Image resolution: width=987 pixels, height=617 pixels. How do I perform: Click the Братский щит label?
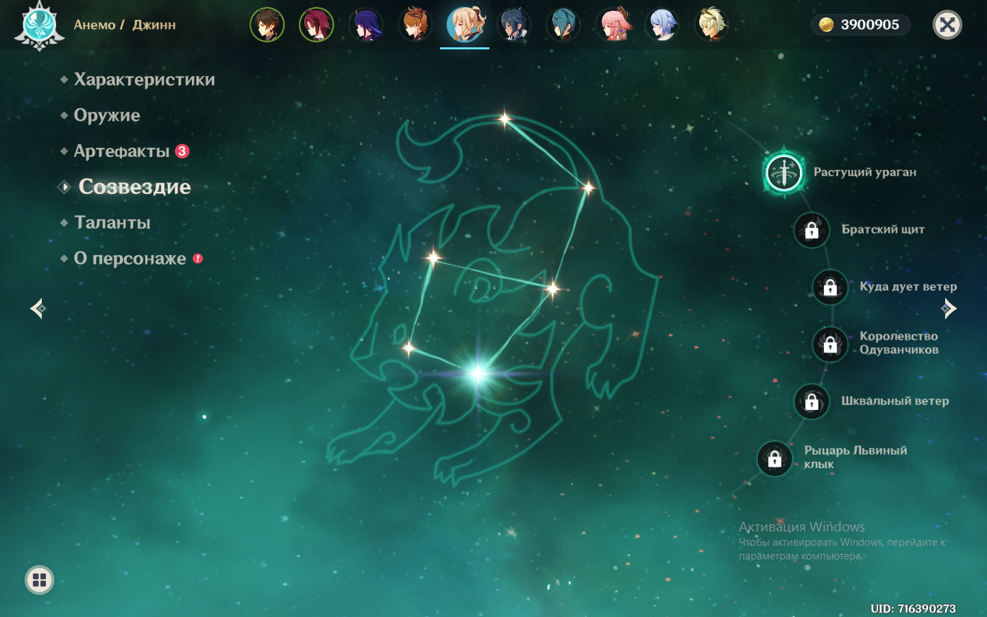(x=883, y=230)
